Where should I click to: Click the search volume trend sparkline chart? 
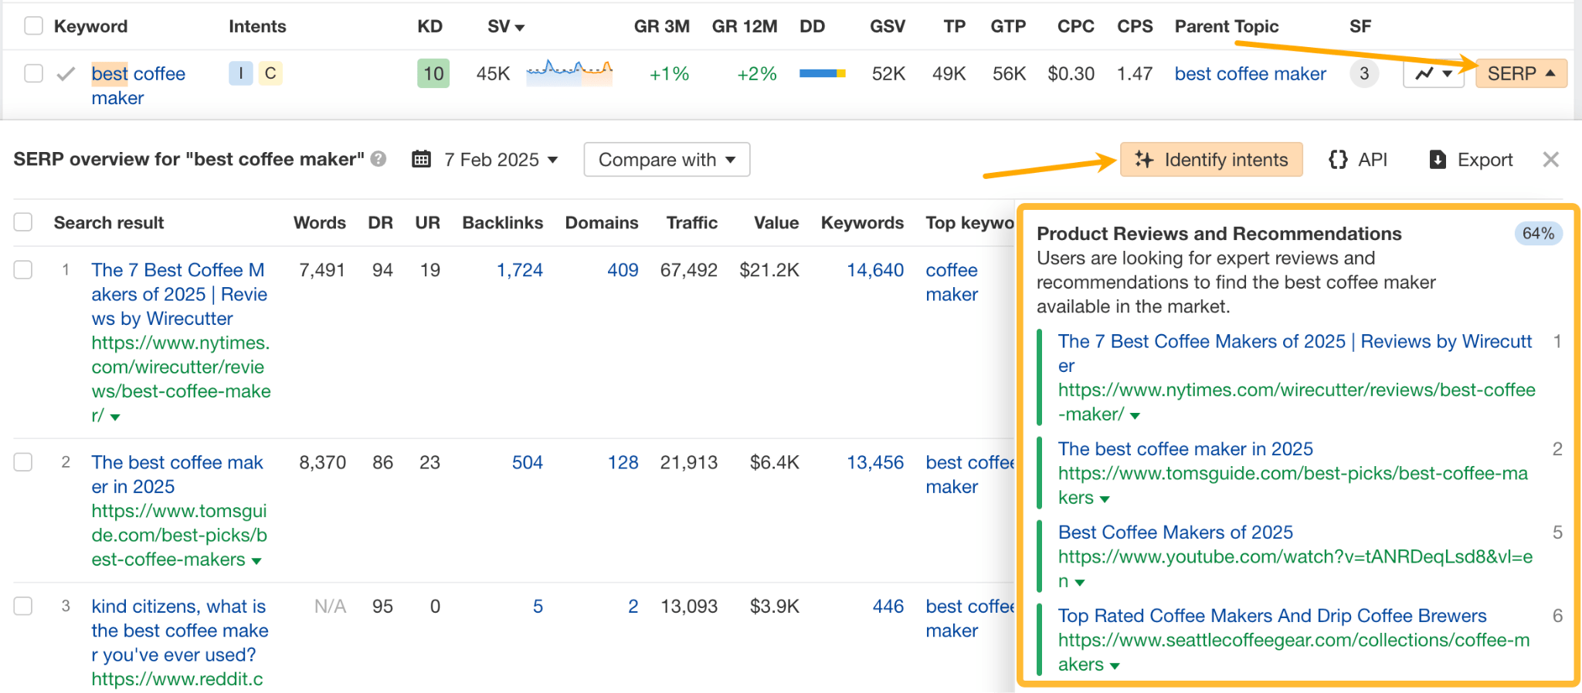[x=569, y=73]
